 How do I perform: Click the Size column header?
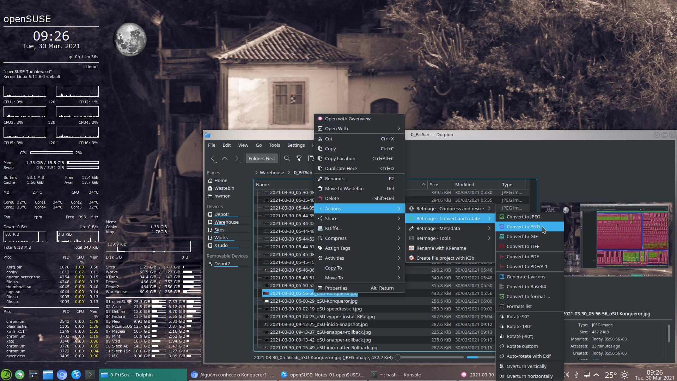click(440, 185)
